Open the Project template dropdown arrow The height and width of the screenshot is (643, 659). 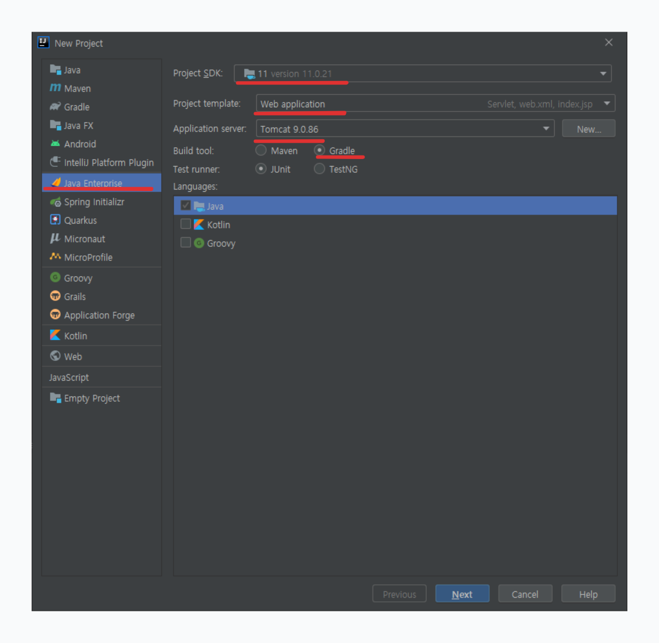point(607,103)
